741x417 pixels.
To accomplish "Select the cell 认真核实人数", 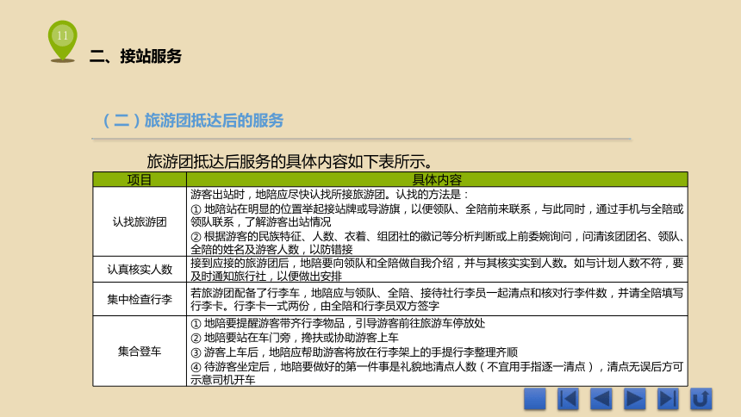I will pyautogui.click(x=140, y=270).
